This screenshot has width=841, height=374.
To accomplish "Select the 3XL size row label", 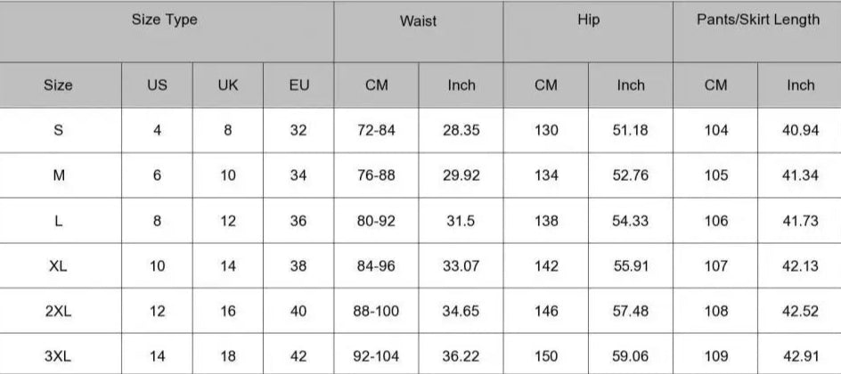I will [x=59, y=356].
